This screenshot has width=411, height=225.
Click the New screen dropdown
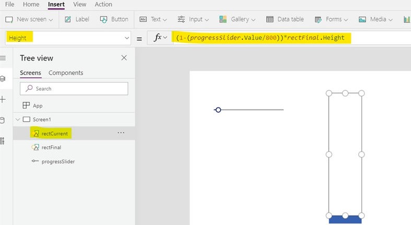(29, 19)
